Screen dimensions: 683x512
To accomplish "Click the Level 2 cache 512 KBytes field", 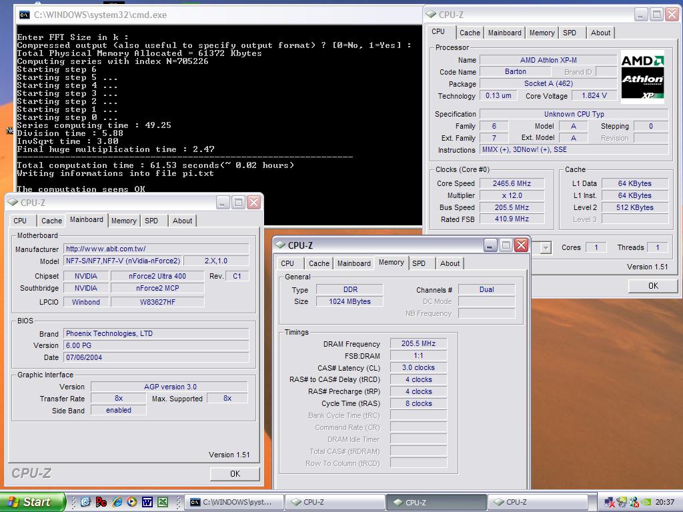I will click(x=635, y=207).
